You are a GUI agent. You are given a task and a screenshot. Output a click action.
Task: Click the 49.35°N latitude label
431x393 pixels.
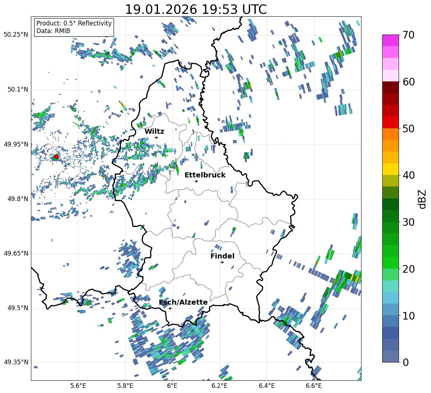16,362
